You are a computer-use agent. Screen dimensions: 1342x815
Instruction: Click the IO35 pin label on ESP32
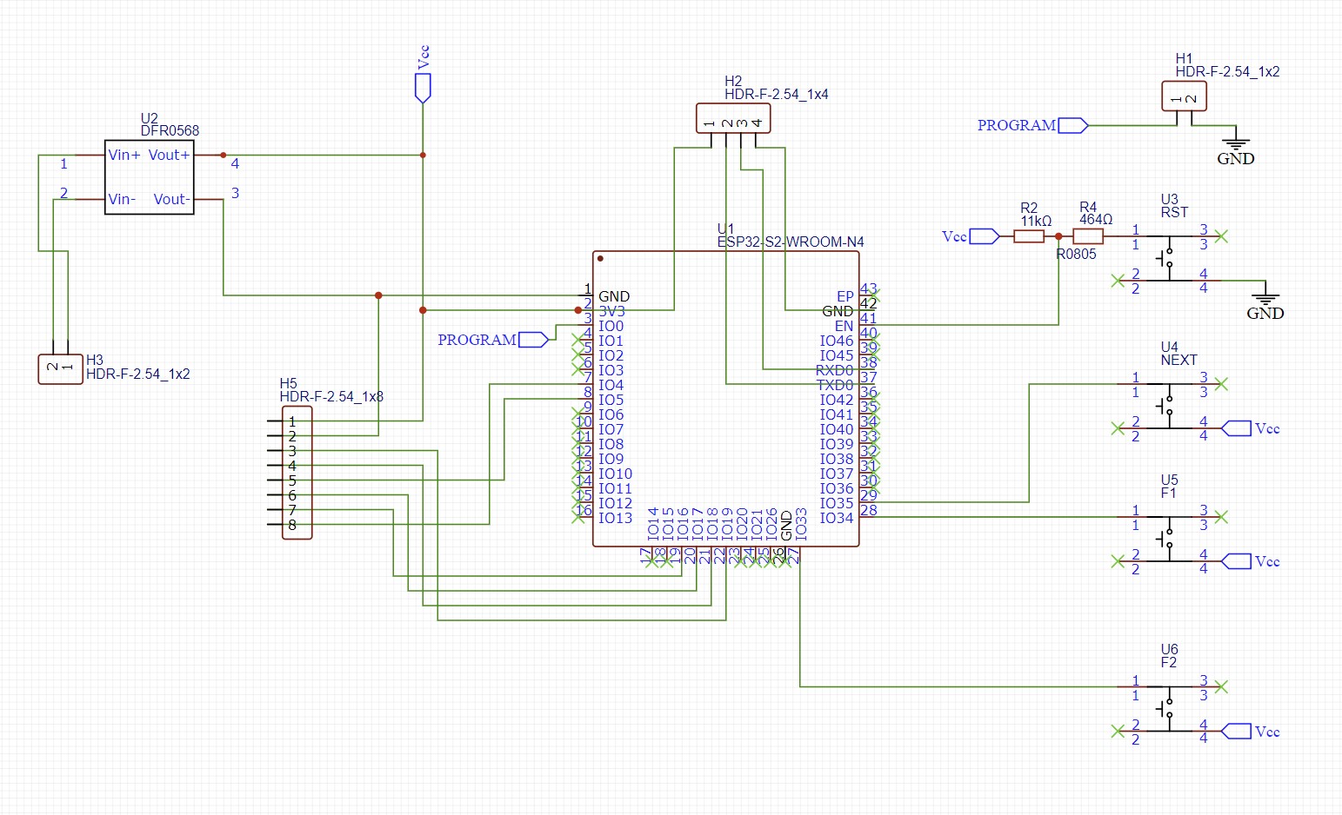pos(837,503)
